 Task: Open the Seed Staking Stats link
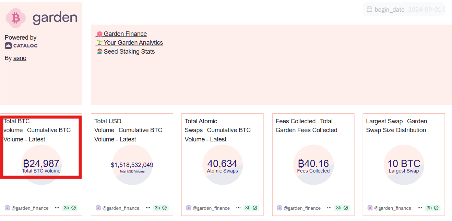pos(125,52)
